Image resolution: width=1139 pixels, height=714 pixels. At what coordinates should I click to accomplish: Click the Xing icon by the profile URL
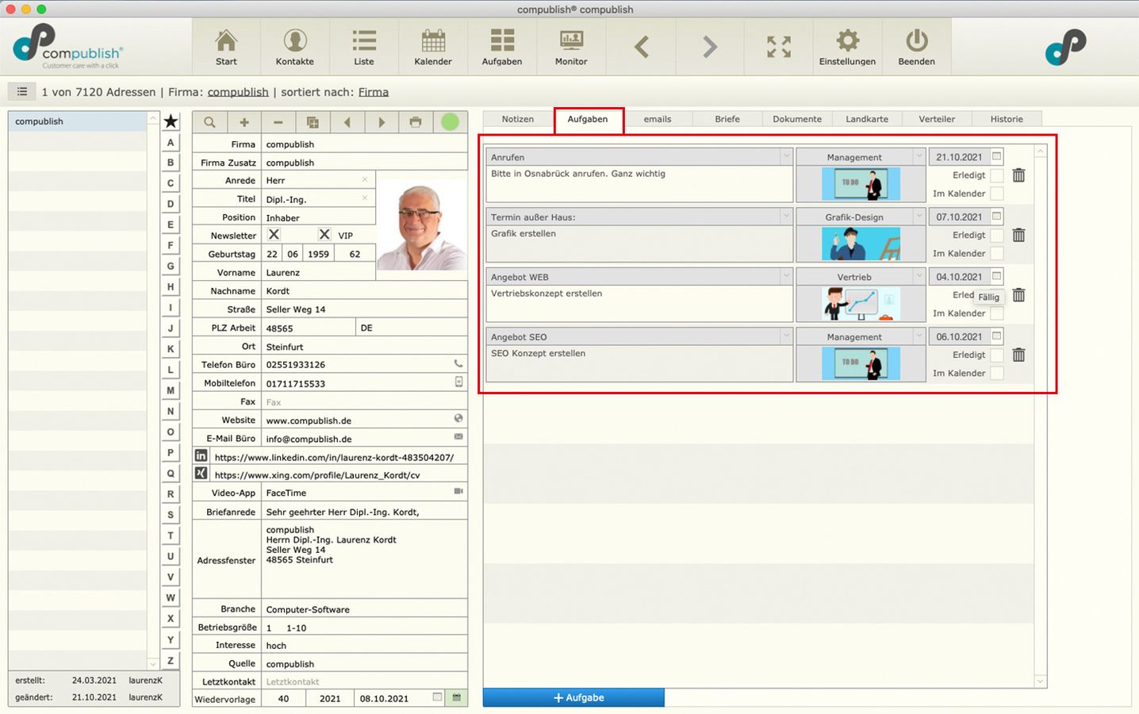(x=201, y=474)
